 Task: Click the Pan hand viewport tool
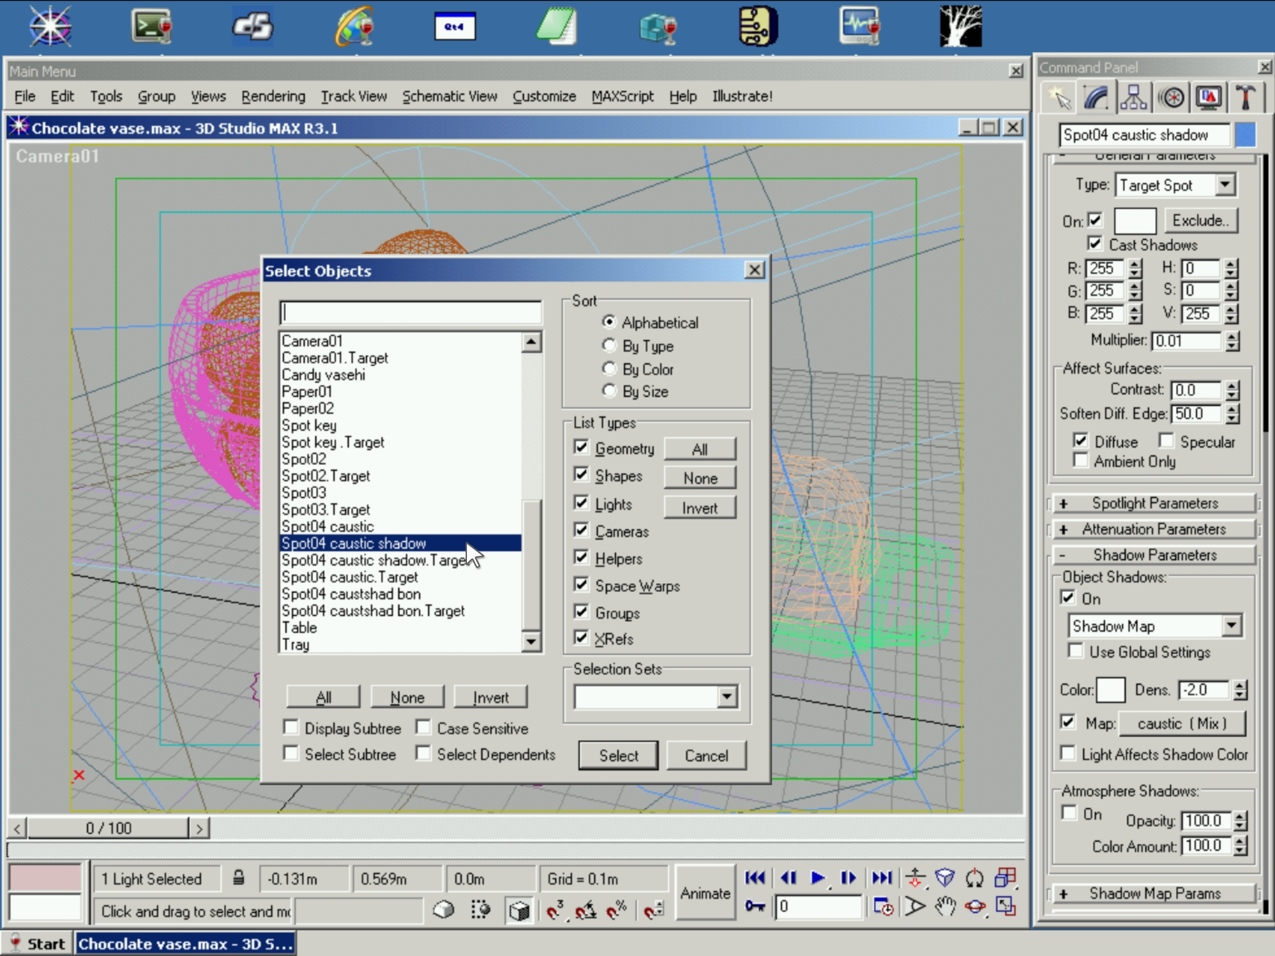[945, 907]
